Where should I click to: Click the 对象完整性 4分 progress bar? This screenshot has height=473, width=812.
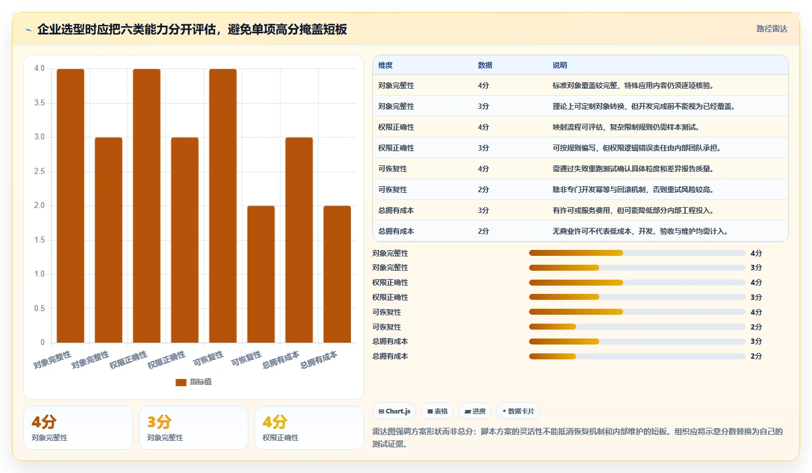[x=637, y=253]
